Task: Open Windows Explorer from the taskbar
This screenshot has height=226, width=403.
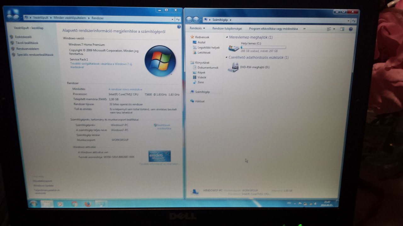Action: click(x=47, y=204)
